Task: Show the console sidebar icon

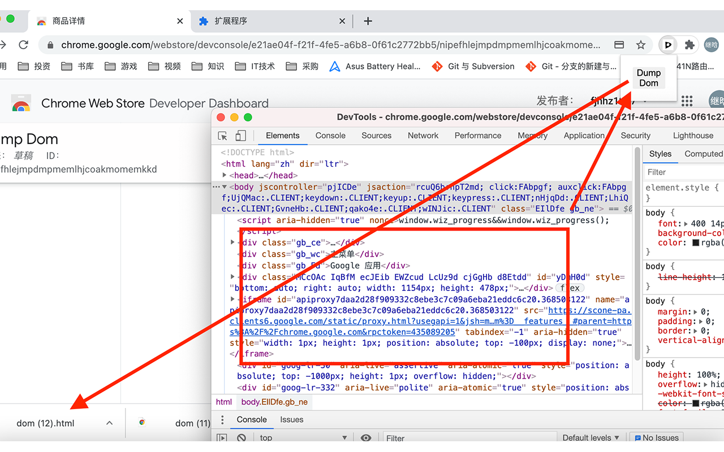Action: [222, 438]
